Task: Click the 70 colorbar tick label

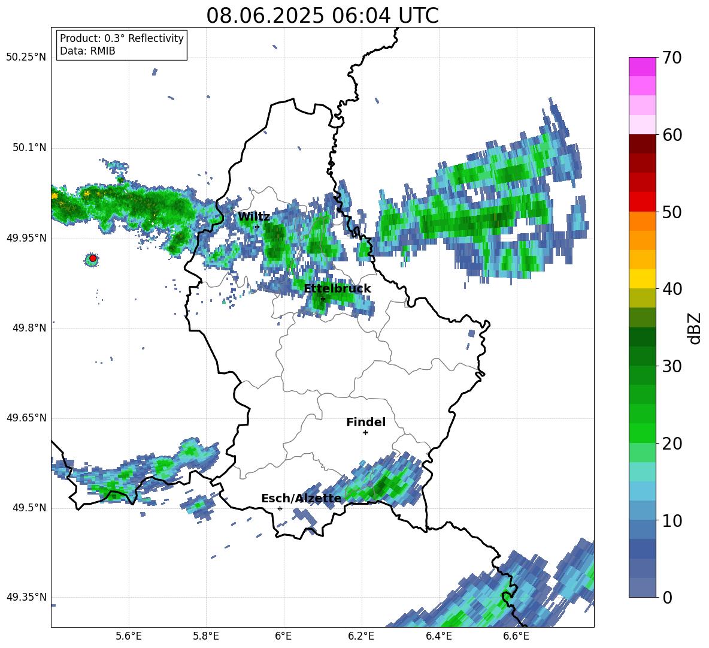Action: 671,58
